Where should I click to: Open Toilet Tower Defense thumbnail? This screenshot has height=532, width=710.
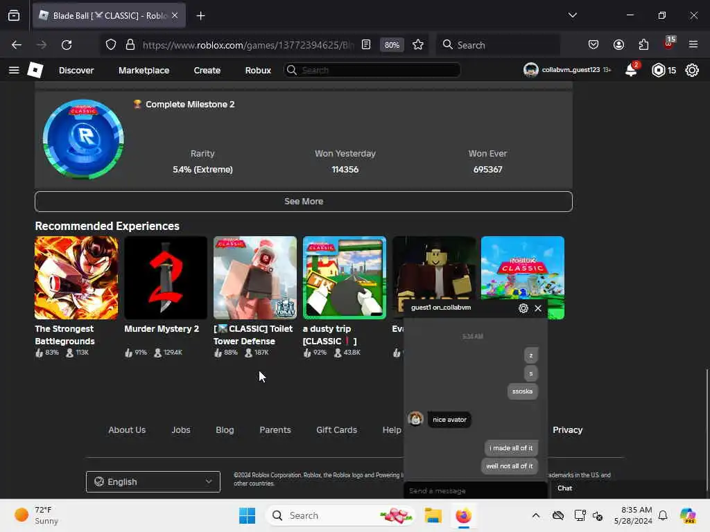click(x=255, y=278)
